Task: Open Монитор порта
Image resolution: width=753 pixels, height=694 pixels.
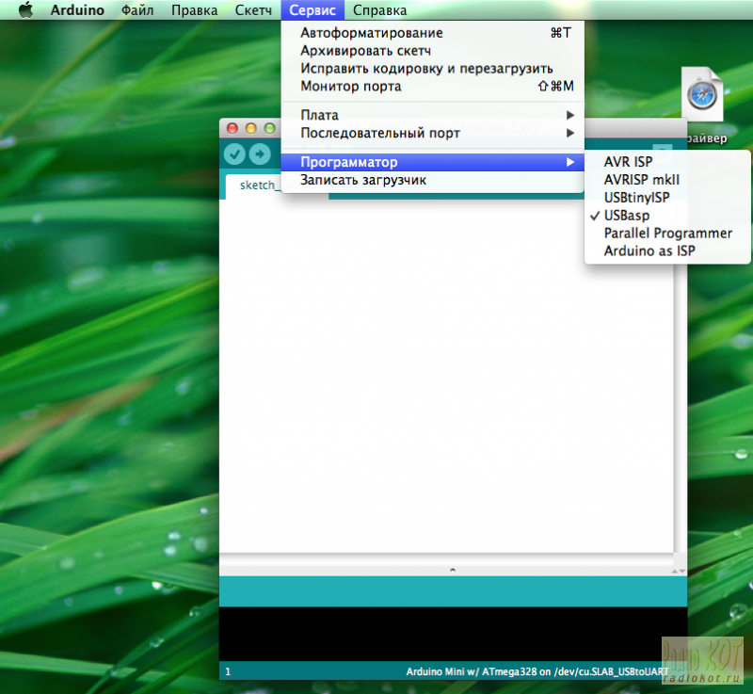Action: click(x=433, y=86)
